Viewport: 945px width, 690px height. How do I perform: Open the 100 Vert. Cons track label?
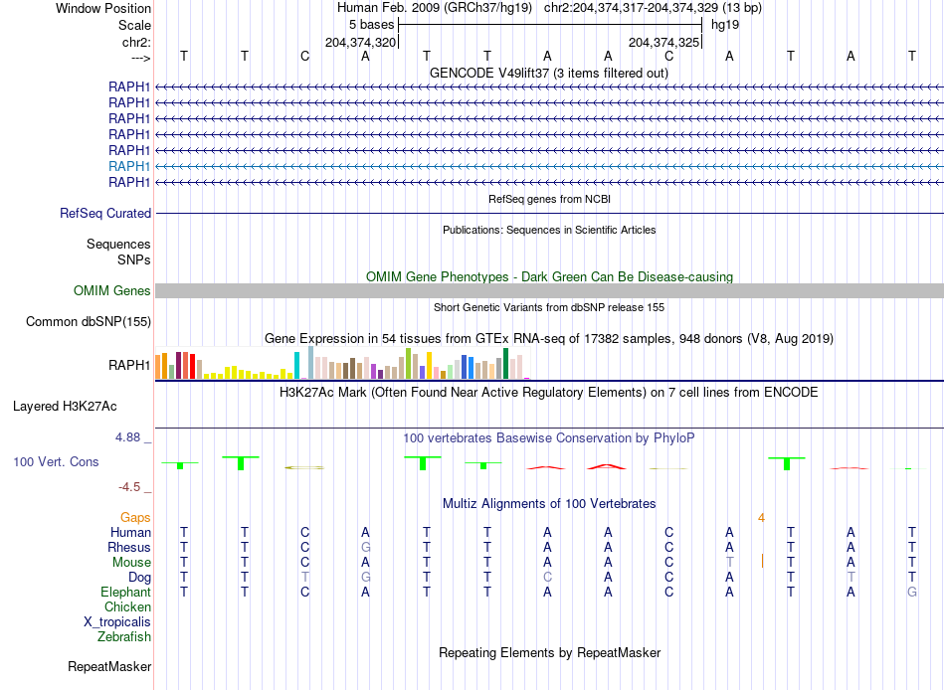(56, 462)
